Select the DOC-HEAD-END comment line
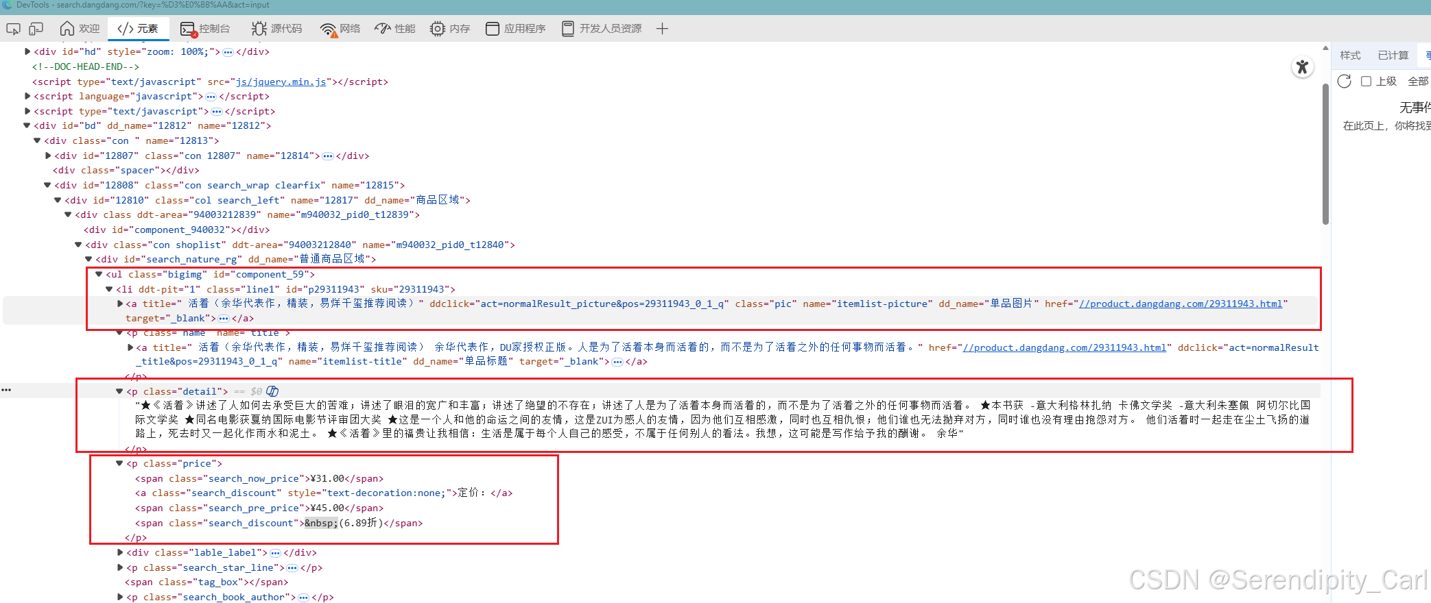The image size is (1431, 603). pyautogui.click(x=86, y=66)
